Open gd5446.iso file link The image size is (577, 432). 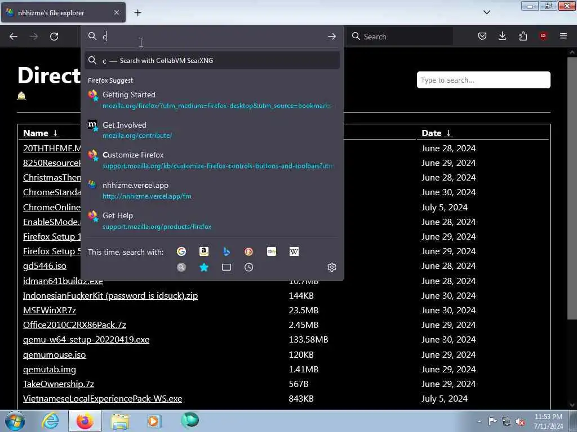45,265
